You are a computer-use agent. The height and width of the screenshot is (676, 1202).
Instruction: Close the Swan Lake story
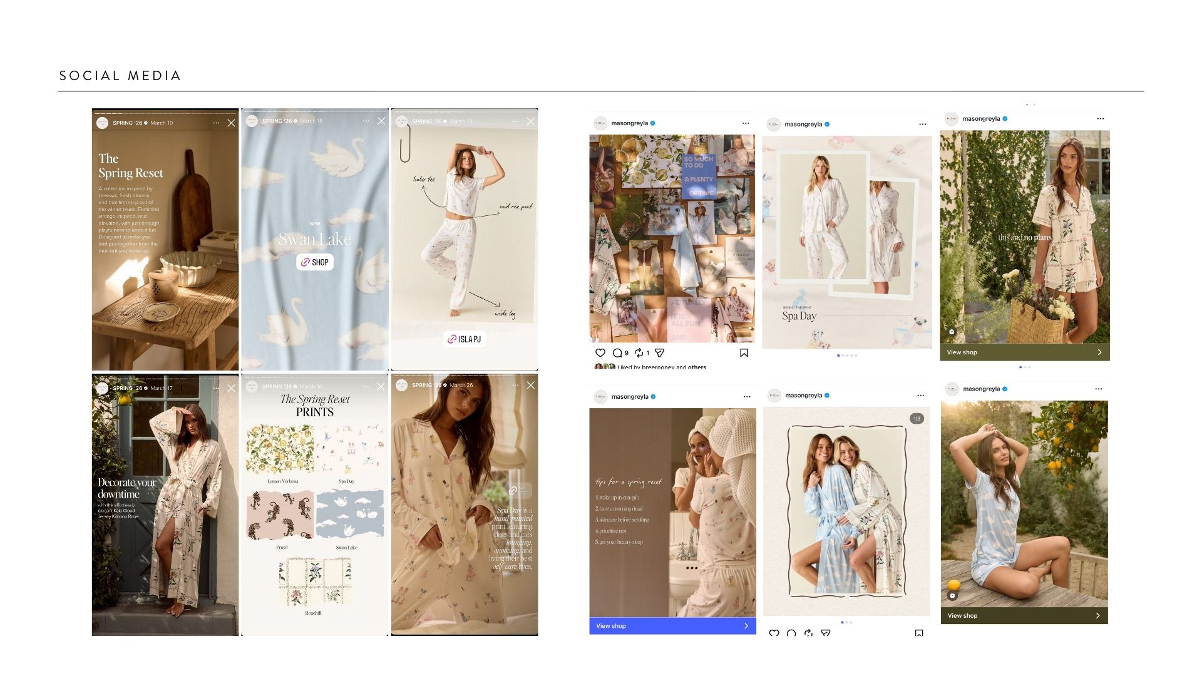pyautogui.click(x=381, y=121)
